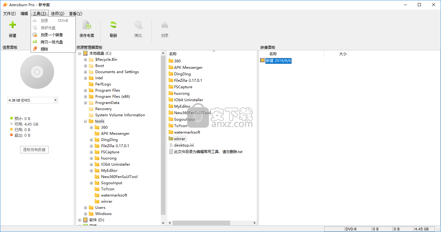
Task: Click disc icon beside 新建 2019/9/6
Action: (x=263, y=60)
